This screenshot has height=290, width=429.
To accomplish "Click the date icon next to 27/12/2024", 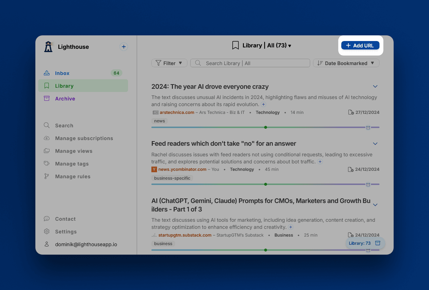I will coord(350,112).
